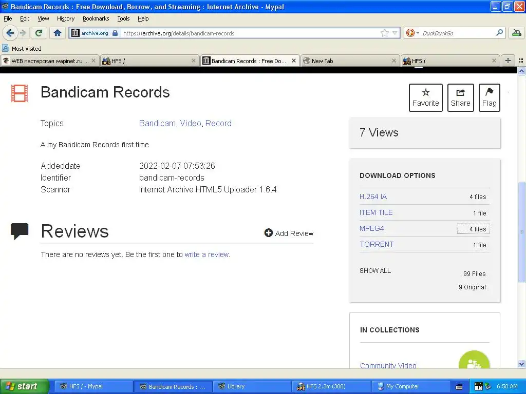Click the vertical scrollbar thumb
Image resolution: width=526 pixels, height=394 pixels.
tap(521, 232)
